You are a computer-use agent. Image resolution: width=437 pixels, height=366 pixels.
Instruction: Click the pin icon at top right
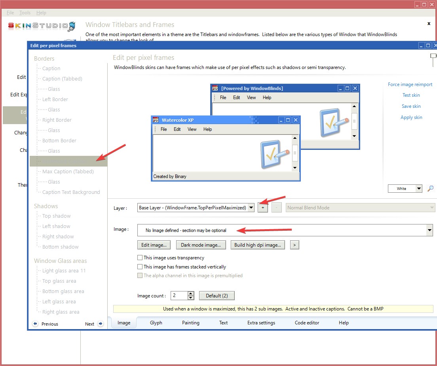click(x=433, y=59)
